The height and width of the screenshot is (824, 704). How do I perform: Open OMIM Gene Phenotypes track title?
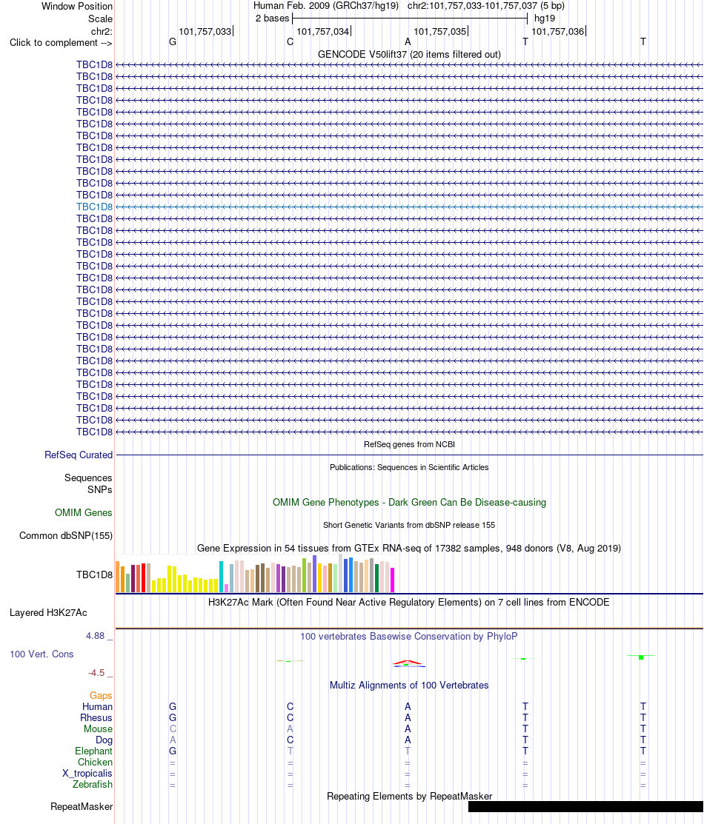coord(409,503)
